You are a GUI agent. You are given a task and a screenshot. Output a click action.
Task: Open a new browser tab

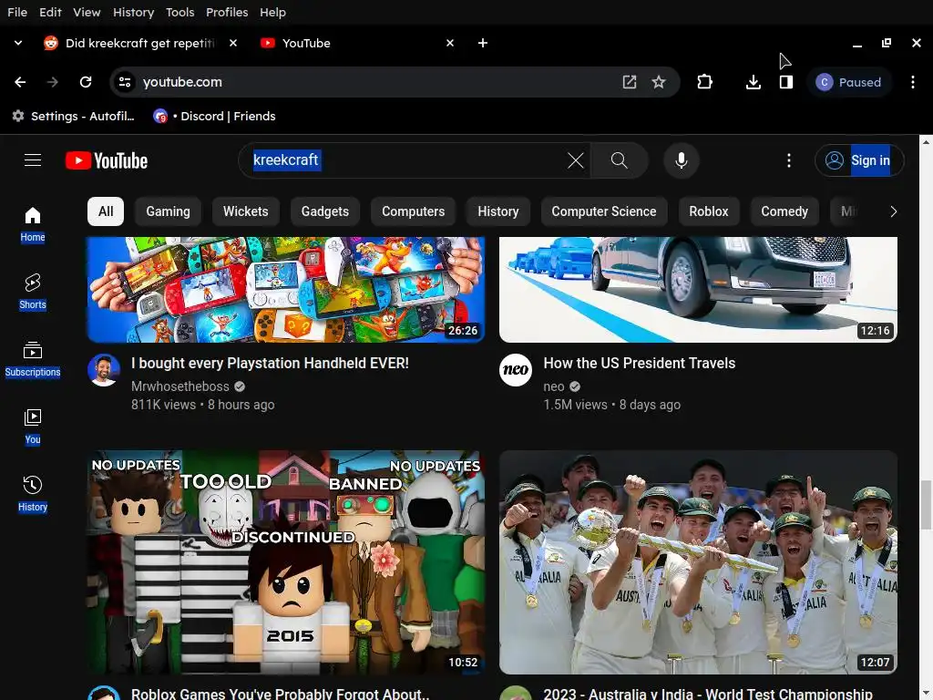click(x=483, y=43)
